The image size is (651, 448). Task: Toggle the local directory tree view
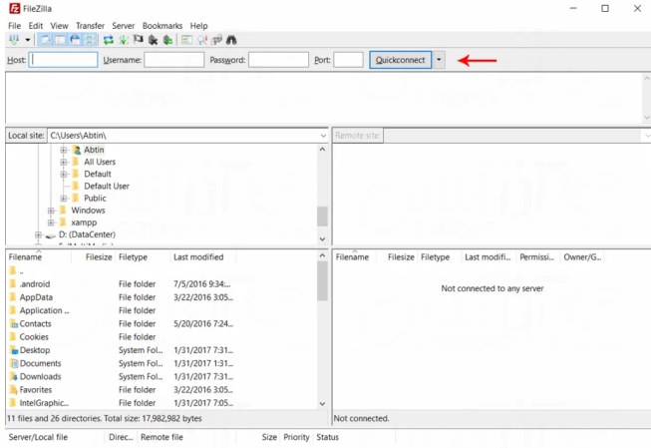(60, 40)
